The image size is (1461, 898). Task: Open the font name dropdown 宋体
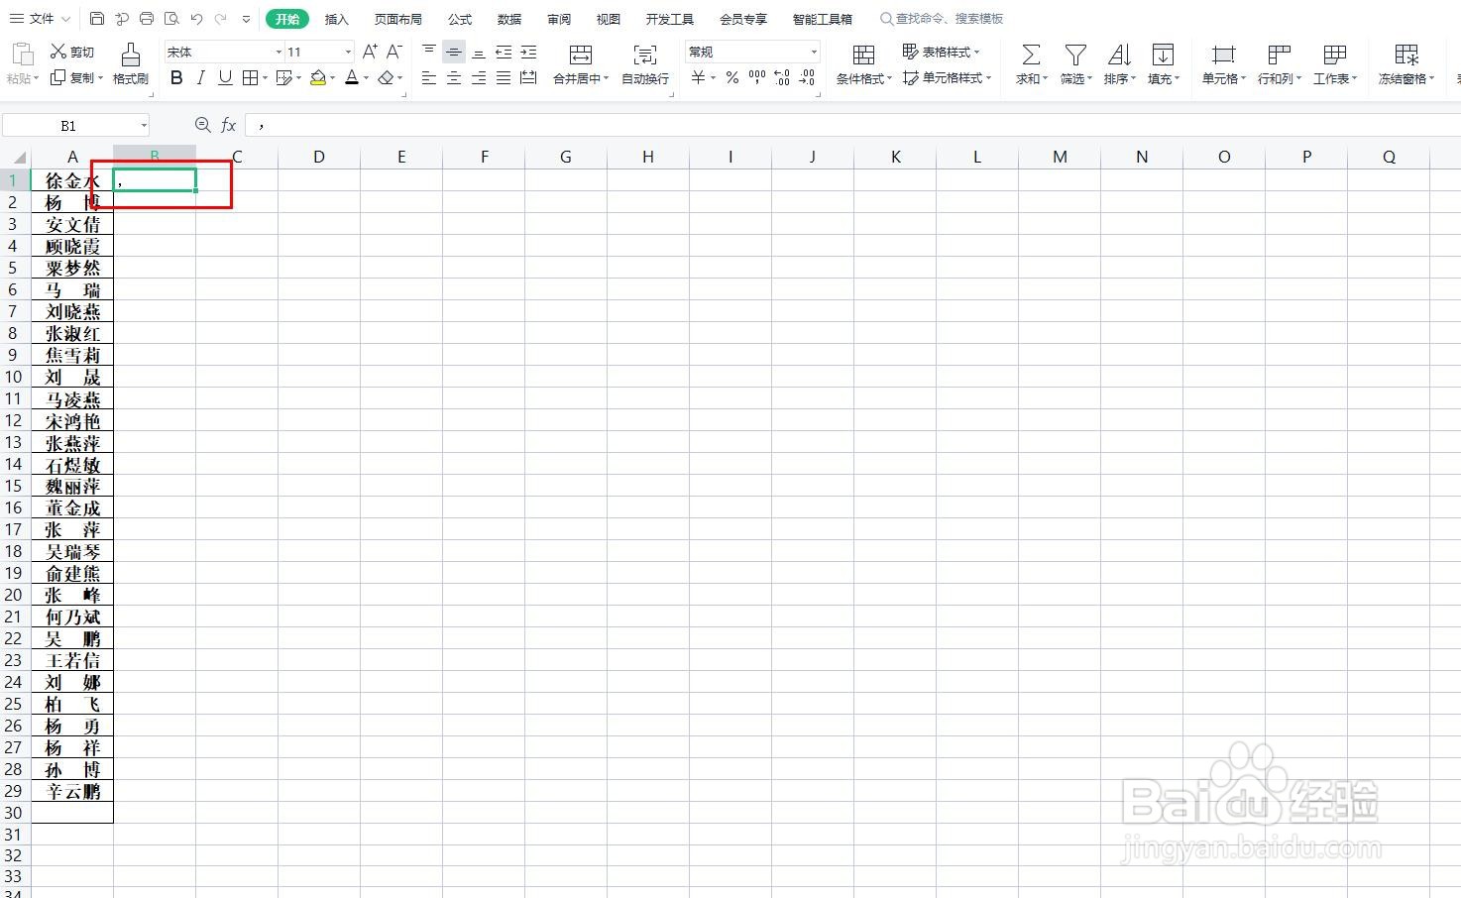click(279, 52)
